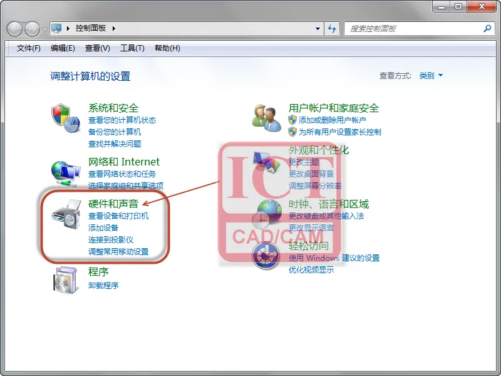Image resolution: width=501 pixels, height=376 pixels.
Task: Open the User Accounts people icon
Action: [x=267, y=118]
